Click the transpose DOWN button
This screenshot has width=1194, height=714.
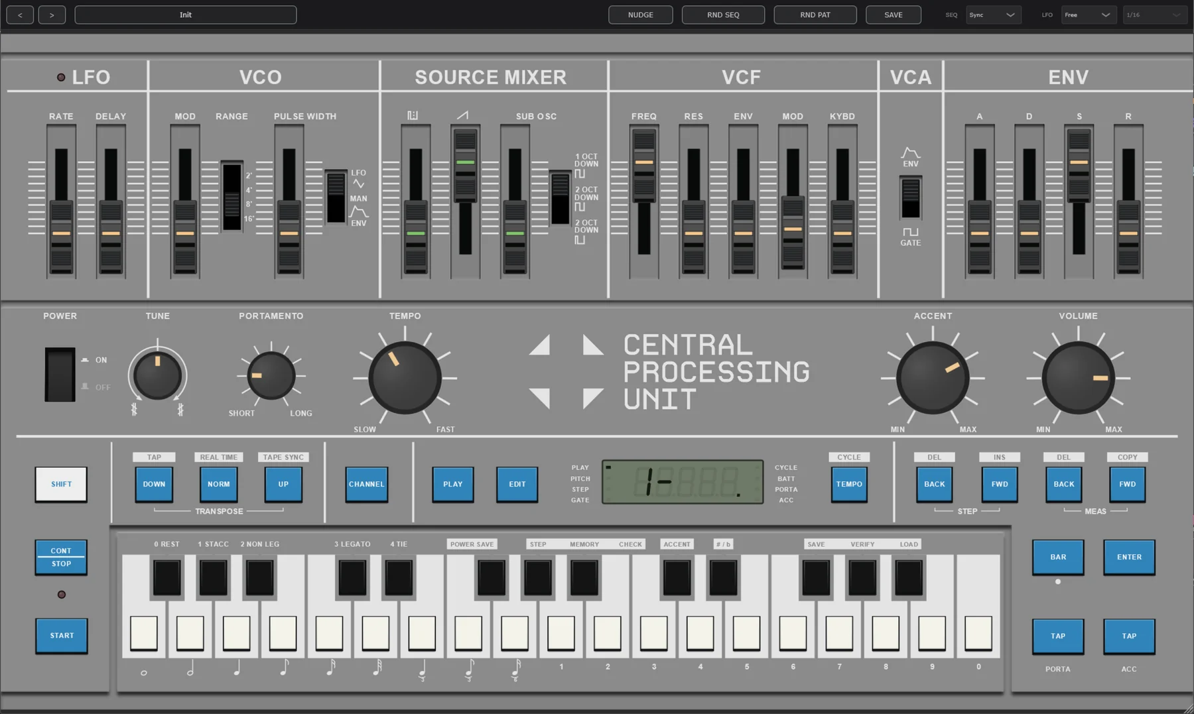tap(154, 485)
